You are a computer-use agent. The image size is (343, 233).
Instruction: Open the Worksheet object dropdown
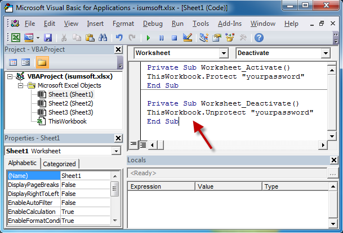click(x=224, y=53)
